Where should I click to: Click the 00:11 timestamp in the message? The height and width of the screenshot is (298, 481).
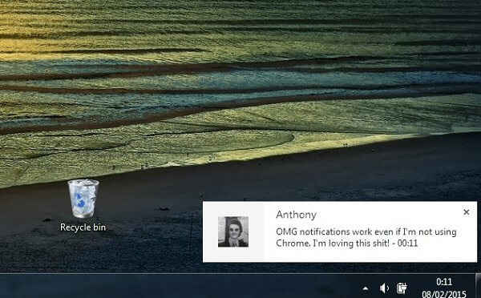tap(407, 243)
